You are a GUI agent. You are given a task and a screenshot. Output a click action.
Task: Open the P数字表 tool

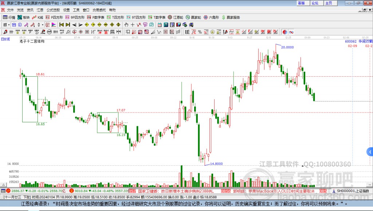click(x=96, y=17)
